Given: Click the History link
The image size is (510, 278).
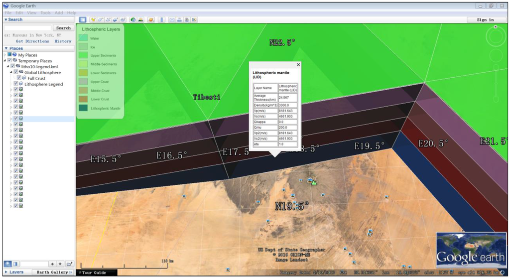Looking at the screenshot, I should click(x=63, y=41).
